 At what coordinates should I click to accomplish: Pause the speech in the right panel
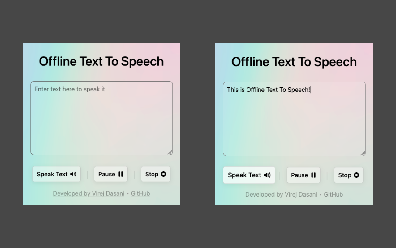(303, 175)
